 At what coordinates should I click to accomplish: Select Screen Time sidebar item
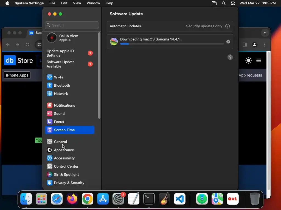69,130
